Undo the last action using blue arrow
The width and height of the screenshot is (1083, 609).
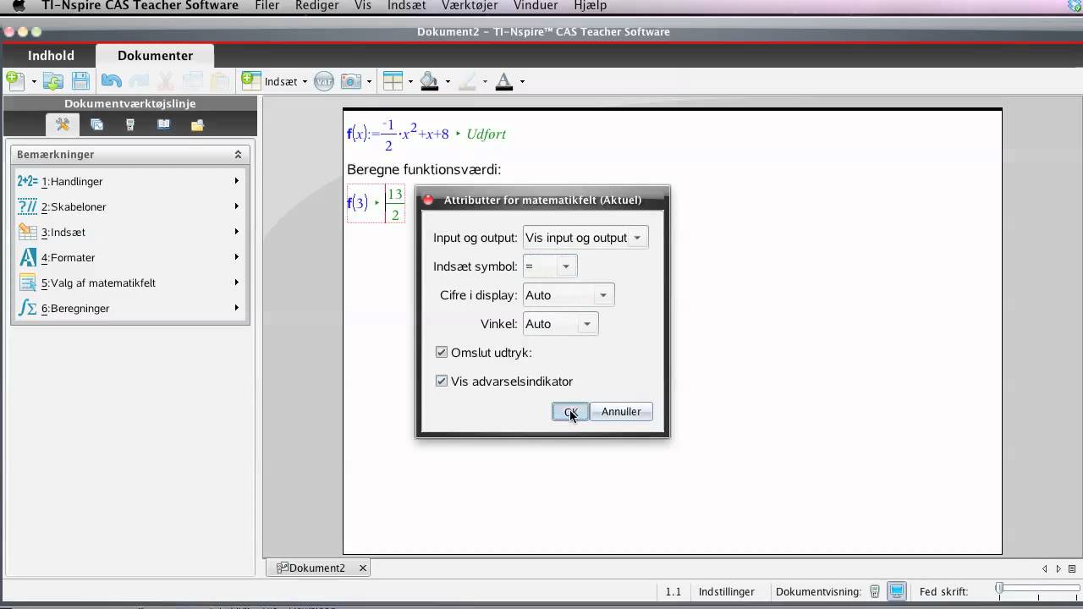(x=111, y=81)
